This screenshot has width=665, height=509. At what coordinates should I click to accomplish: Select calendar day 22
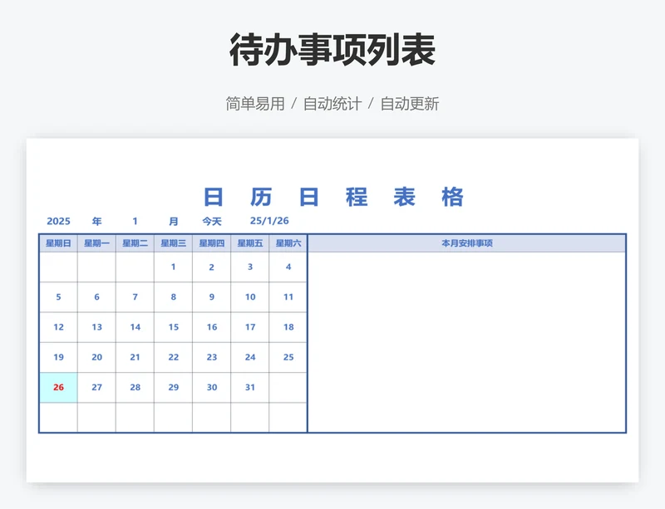(x=174, y=357)
